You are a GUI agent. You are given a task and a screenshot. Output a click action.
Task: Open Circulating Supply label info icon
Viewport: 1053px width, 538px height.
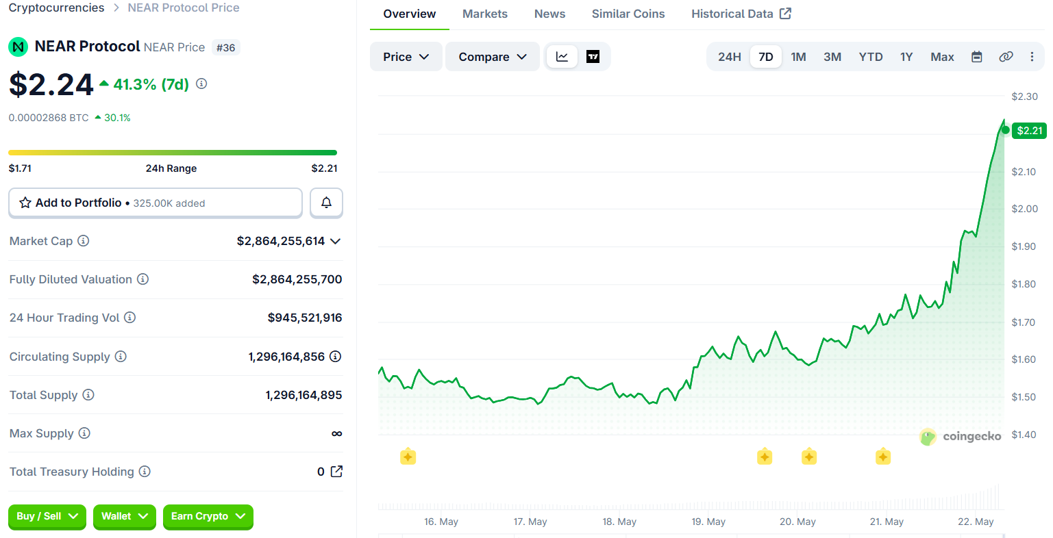(x=121, y=357)
